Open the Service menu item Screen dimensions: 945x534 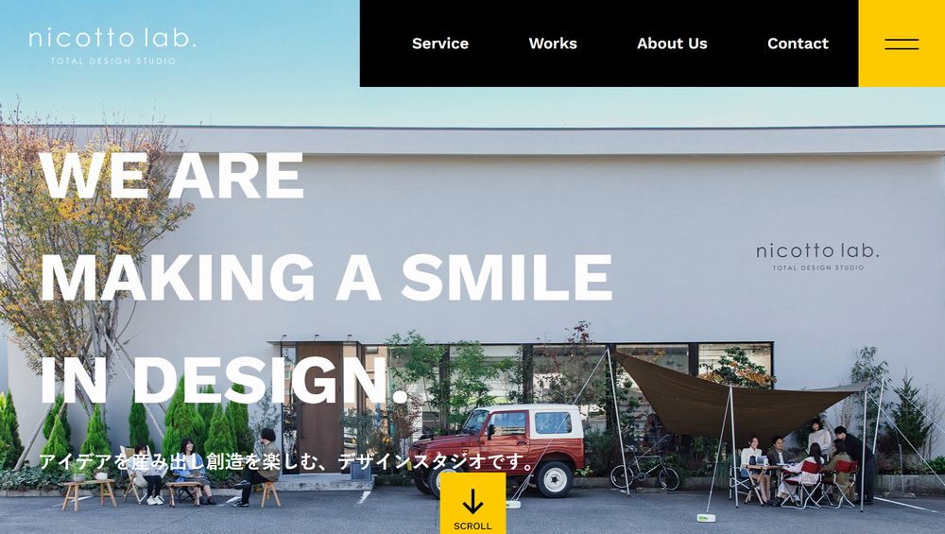440,43
